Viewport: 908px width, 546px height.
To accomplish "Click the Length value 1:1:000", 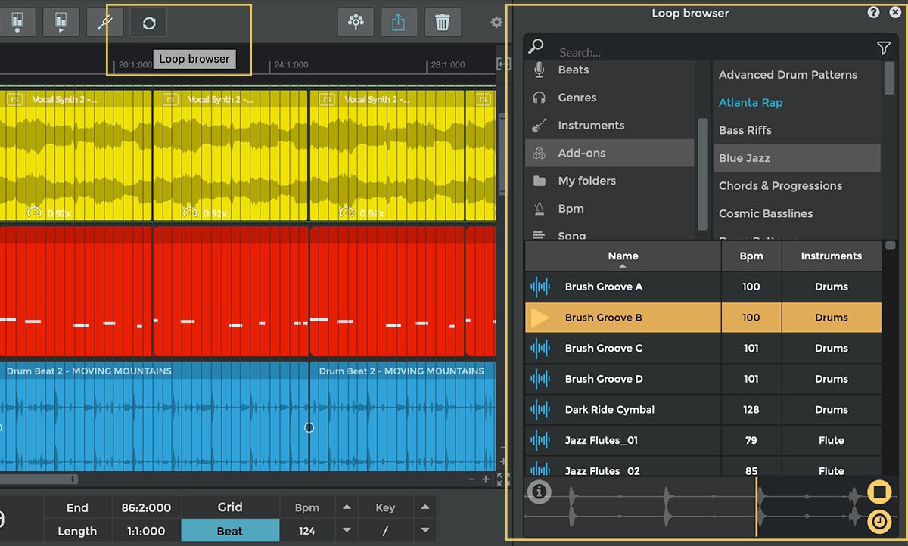I will point(146,531).
